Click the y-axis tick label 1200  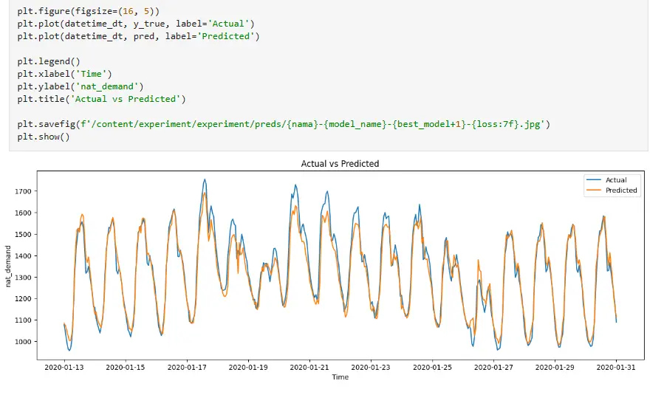tap(24, 298)
